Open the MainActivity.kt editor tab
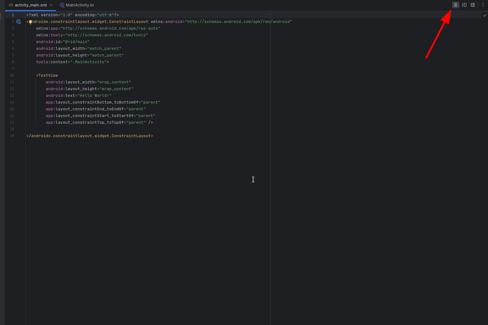This screenshot has width=488, height=325. 77,5
